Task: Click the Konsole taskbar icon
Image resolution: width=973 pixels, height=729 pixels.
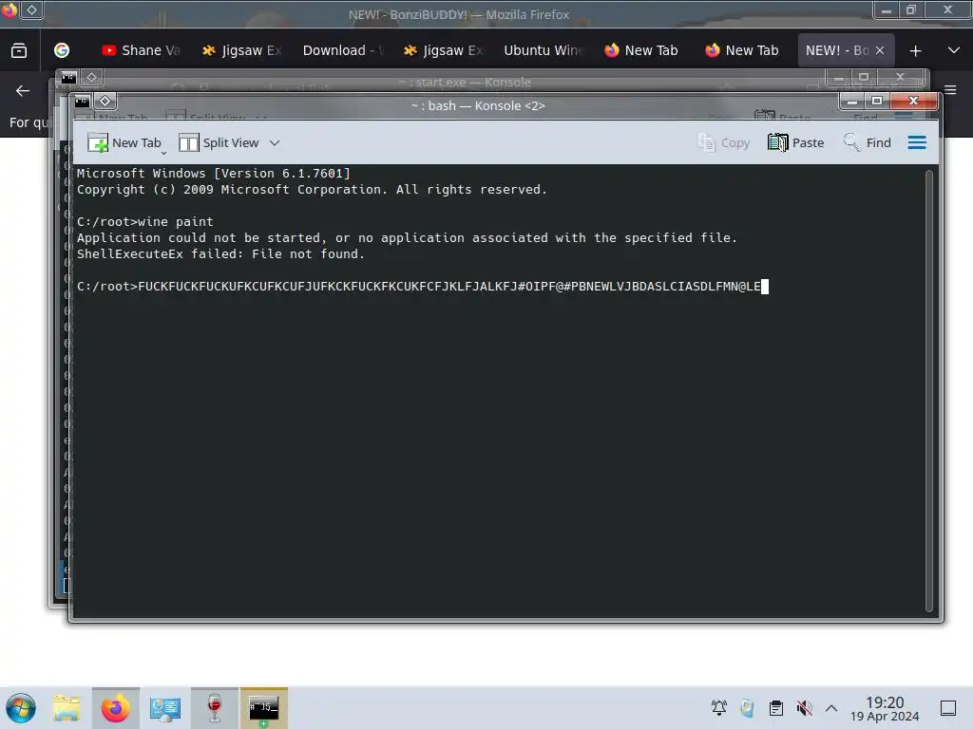Action: (x=264, y=708)
